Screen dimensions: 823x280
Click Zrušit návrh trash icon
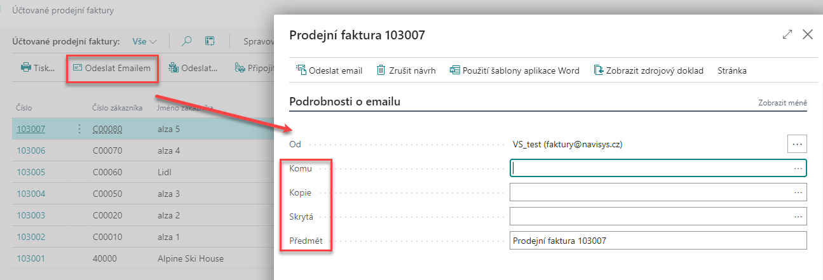(381, 70)
